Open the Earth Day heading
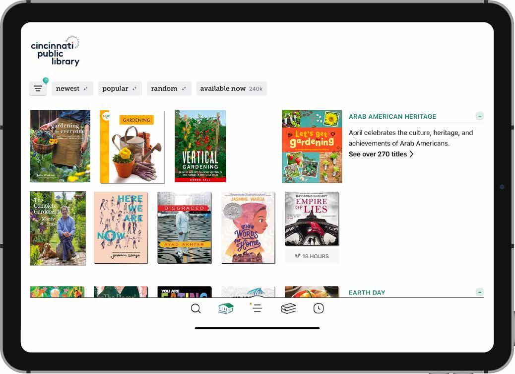The image size is (515, 374). pyautogui.click(x=367, y=293)
